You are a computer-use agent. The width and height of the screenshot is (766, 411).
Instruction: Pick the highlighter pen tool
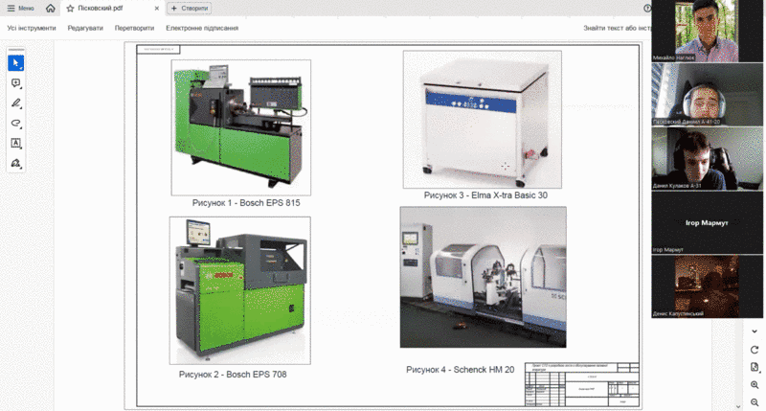pyautogui.click(x=16, y=103)
